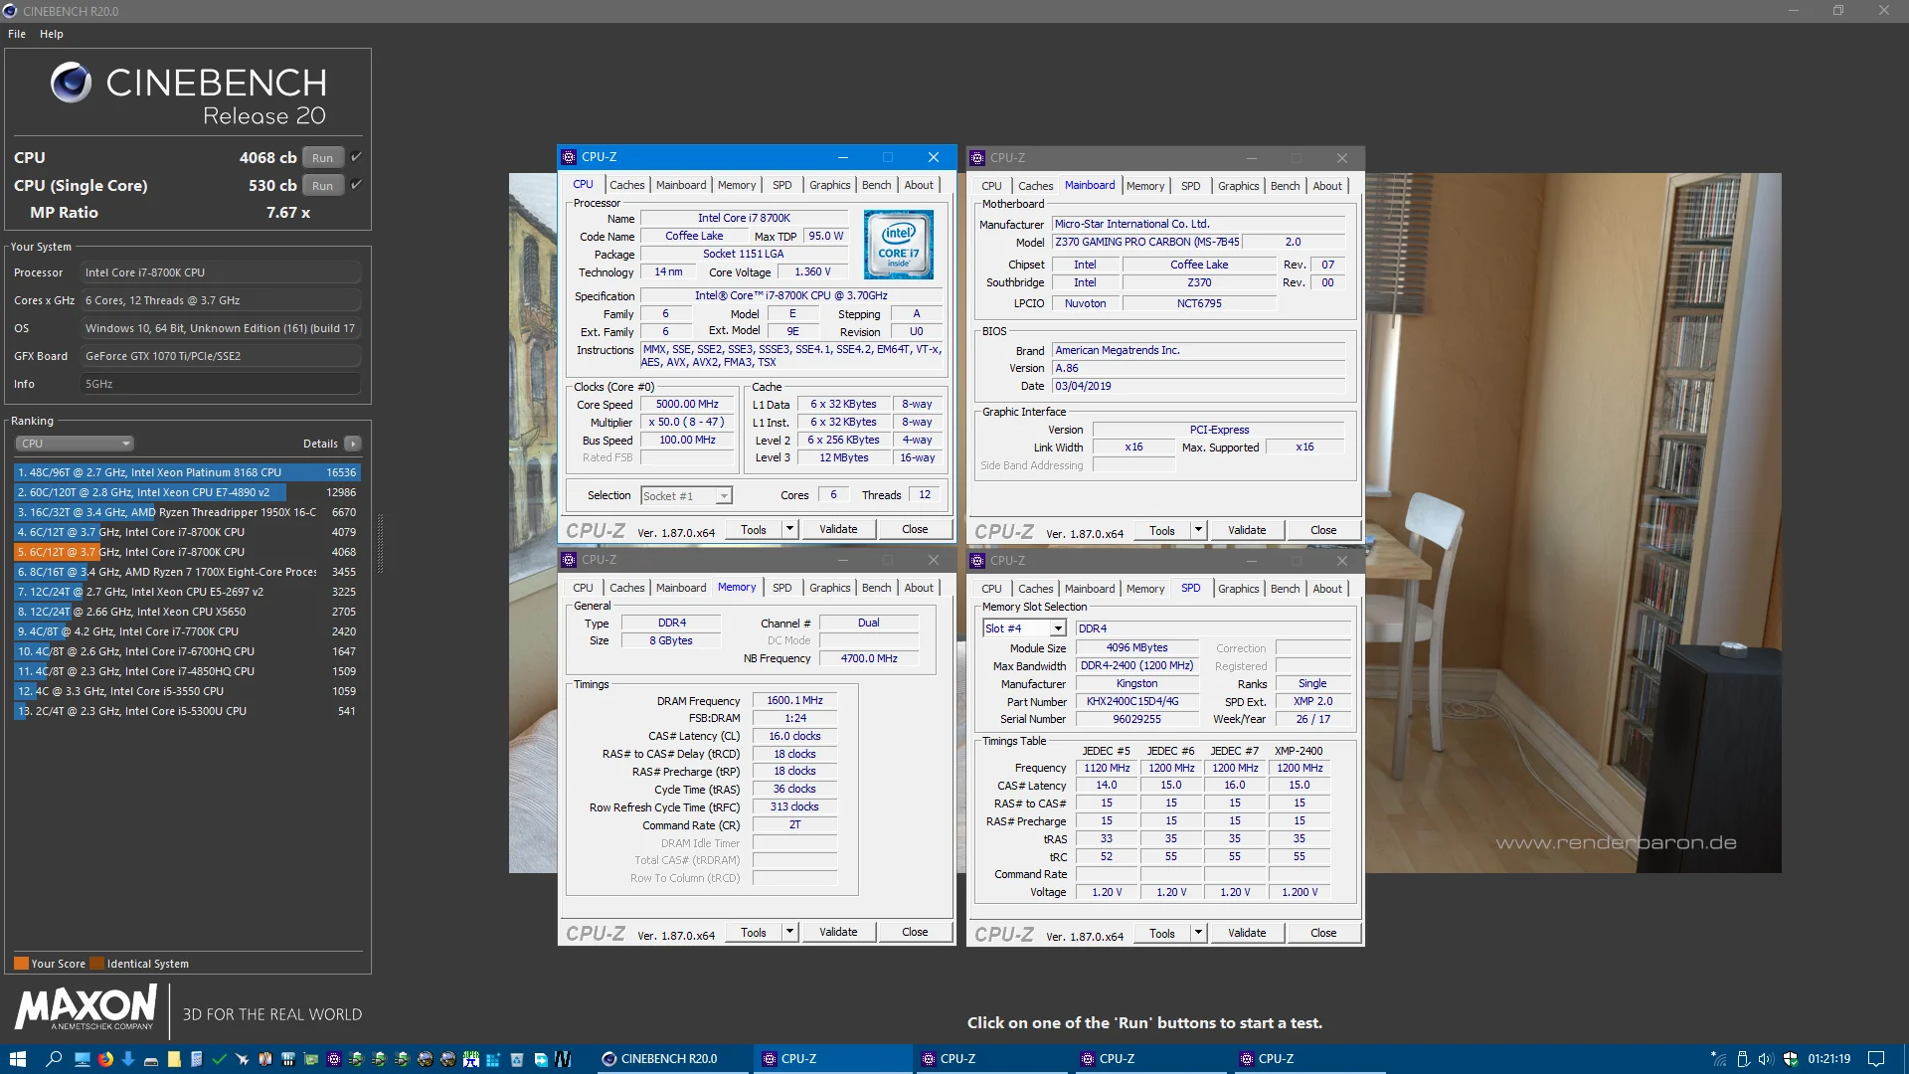Viewport: 1909px width, 1074px height.
Task: Open Windows Security shield tray icon
Action: [x=1791, y=1059]
